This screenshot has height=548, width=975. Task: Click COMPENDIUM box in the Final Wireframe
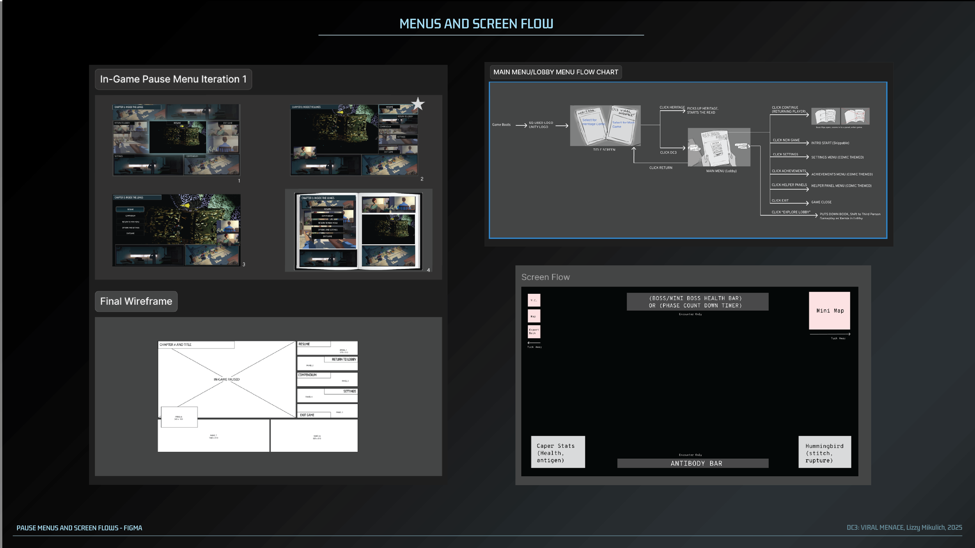click(x=314, y=375)
